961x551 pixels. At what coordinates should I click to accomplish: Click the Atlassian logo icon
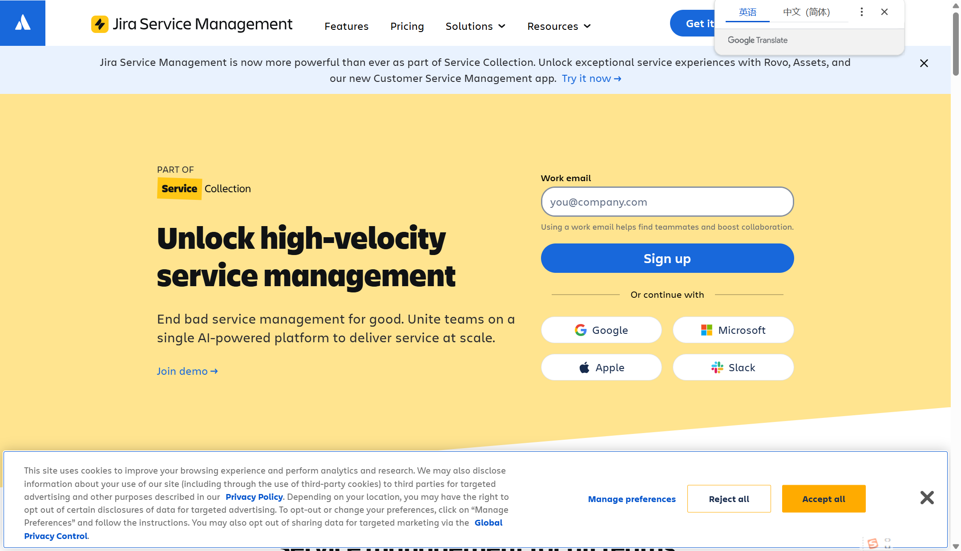(23, 23)
